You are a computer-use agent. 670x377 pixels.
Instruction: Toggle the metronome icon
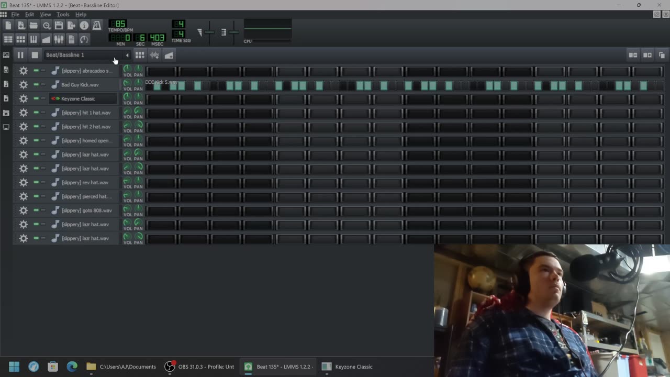(97, 25)
